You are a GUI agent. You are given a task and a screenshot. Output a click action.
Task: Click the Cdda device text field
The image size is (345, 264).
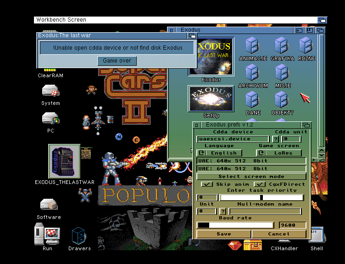(233, 139)
